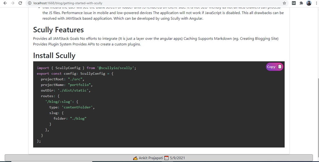Click the export const config code line
This screenshot has width=319, height=162.
pyautogui.click(x=75, y=74)
